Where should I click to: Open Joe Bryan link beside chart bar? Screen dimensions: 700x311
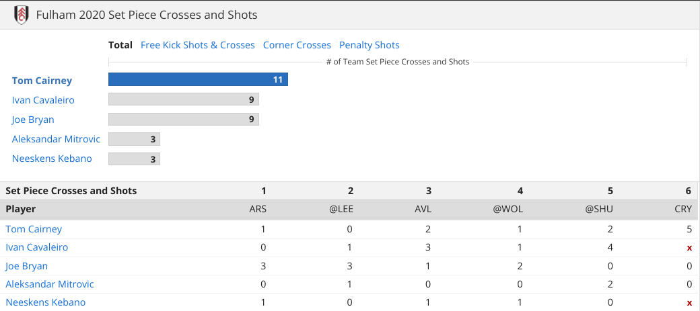tap(33, 120)
